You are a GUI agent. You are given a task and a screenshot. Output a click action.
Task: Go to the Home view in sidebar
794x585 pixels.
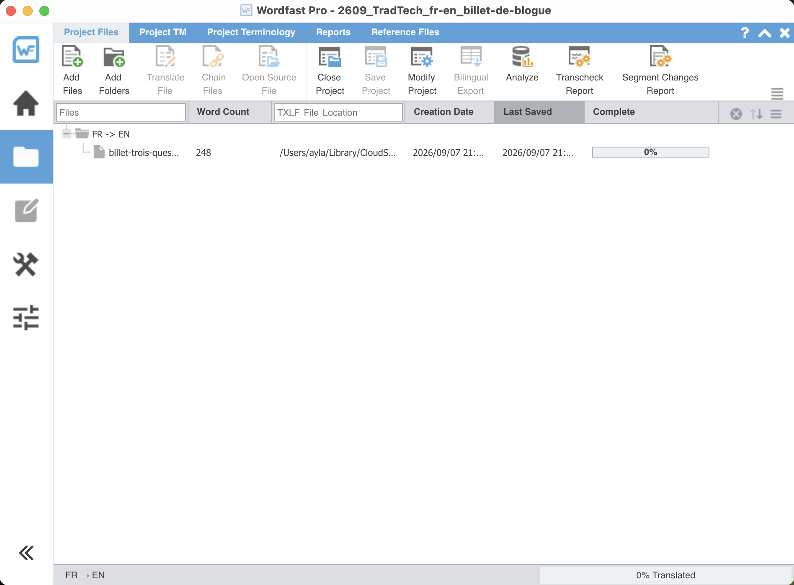(26, 103)
